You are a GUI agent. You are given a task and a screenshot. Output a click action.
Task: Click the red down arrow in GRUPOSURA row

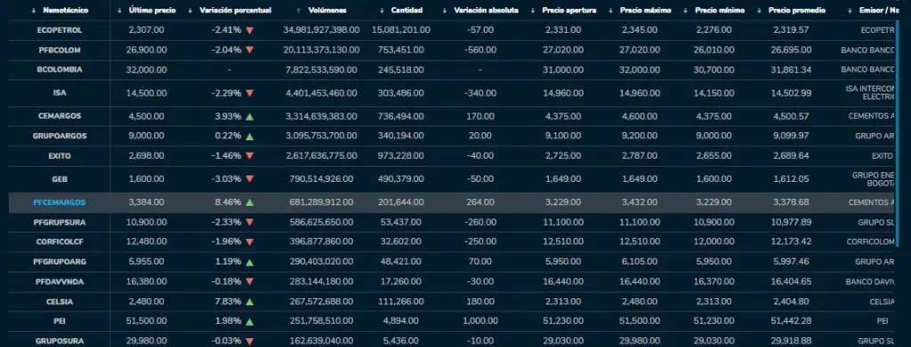coord(249,342)
